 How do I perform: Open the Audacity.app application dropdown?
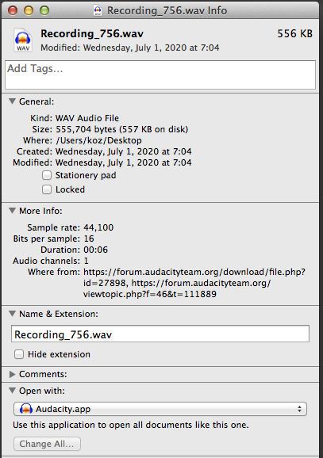(x=160, y=409)
